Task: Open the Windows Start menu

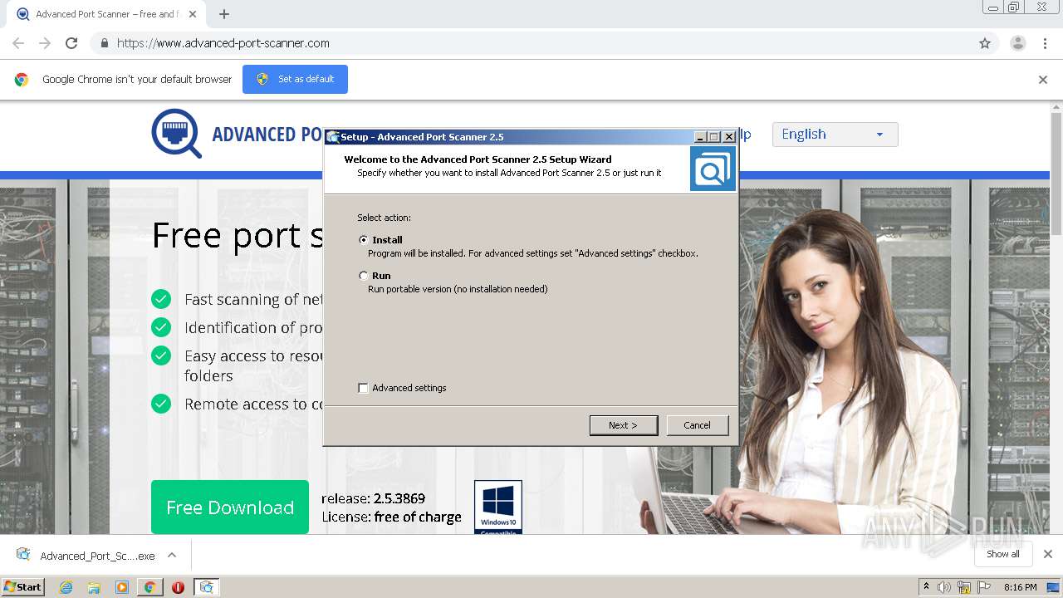Action: click(23, 586)
